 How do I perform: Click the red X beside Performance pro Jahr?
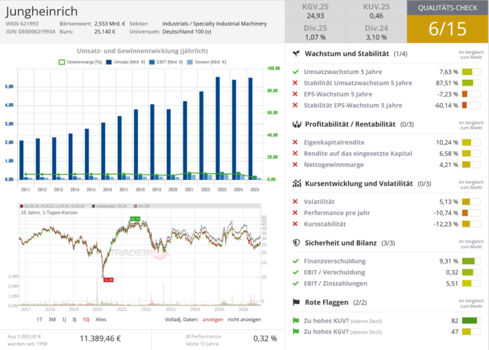pyautogui.click(x=295, y=213)
